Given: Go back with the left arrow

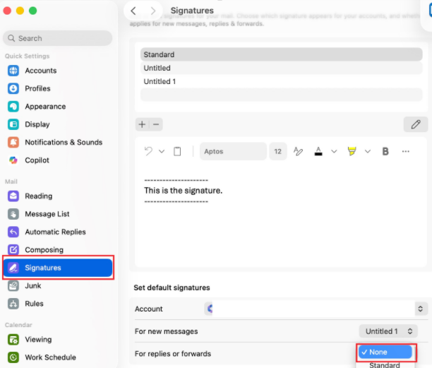Looking at the screenshot, I should 133,11.
